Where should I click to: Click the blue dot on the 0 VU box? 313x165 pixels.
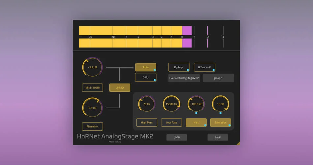(155, 80)
